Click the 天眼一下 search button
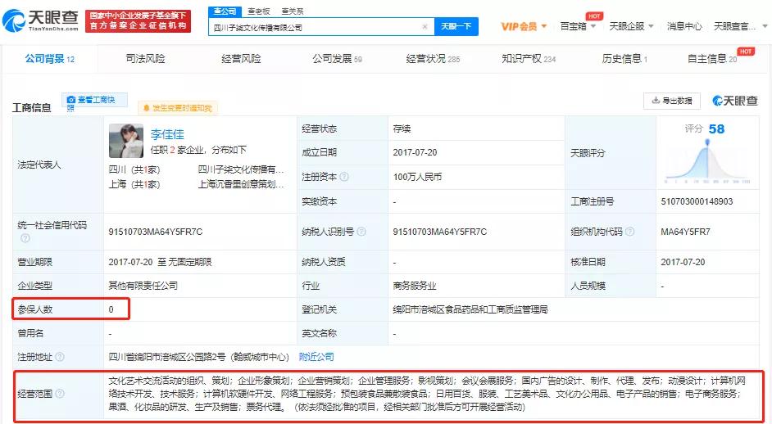This screenshot has width=772, height=424. [456, 26]
